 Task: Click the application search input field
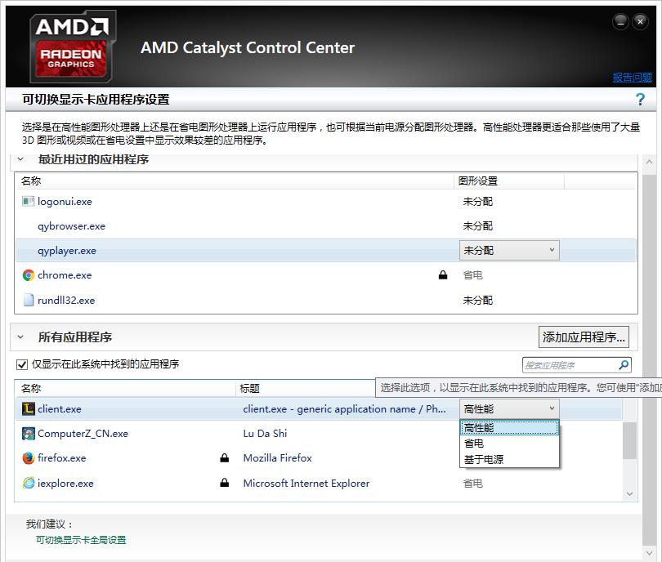(570, 365)
